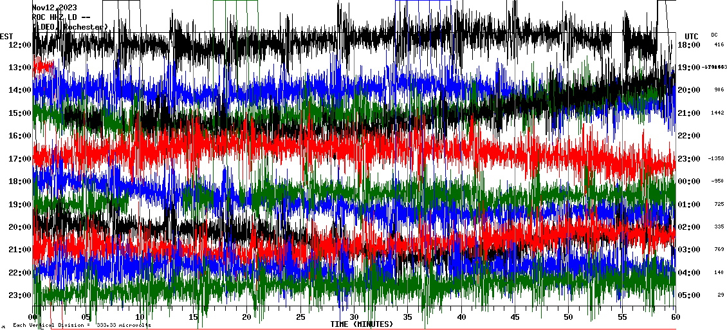Click the 15 minute axis marker
Screen dimensions: 727x334
pos(194,317)
